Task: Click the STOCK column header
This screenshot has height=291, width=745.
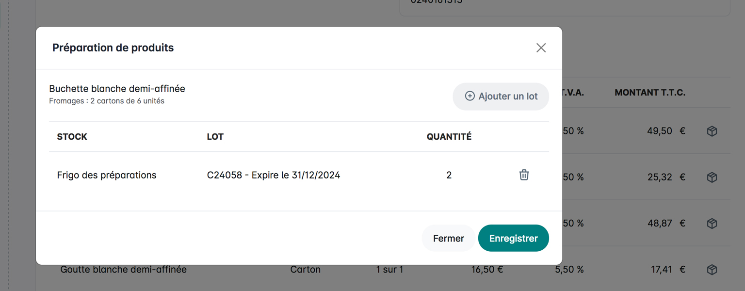Action: point(72,137)
